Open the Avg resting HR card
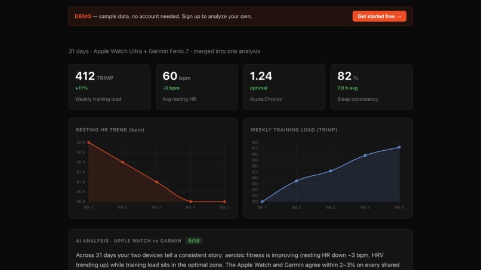The height and width of the screenshot is (270, 481). pyautogui.click(x=196, y=87)
